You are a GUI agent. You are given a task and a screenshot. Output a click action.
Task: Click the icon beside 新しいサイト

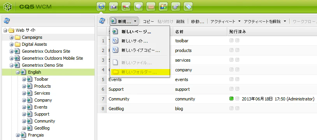115,41
